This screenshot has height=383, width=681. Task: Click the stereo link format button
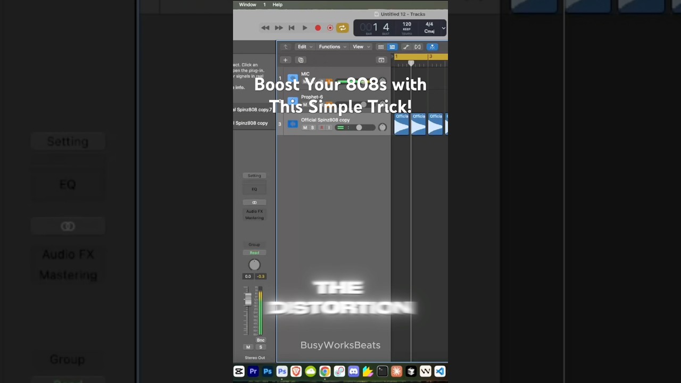(x=254, y=202)
